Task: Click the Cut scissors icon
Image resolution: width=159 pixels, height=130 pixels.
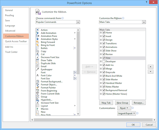Action: pos(38,54)
